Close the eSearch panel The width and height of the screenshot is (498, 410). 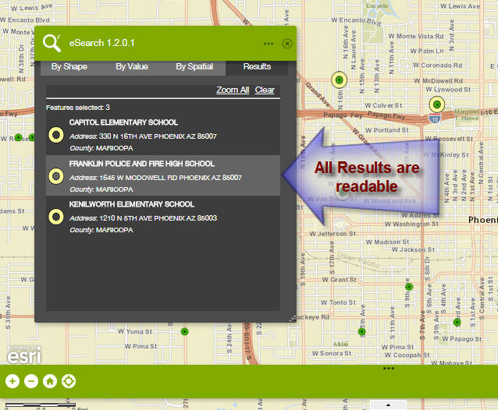287,44
